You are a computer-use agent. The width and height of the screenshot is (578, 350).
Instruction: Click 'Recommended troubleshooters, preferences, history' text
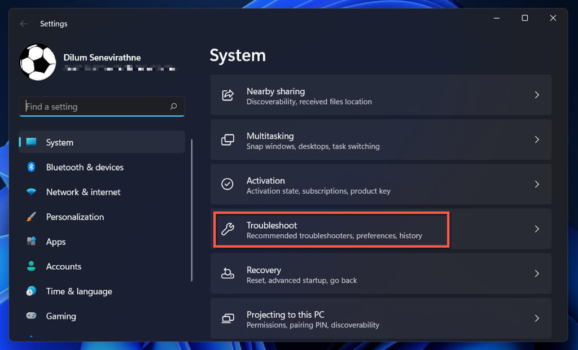[334, 235]
